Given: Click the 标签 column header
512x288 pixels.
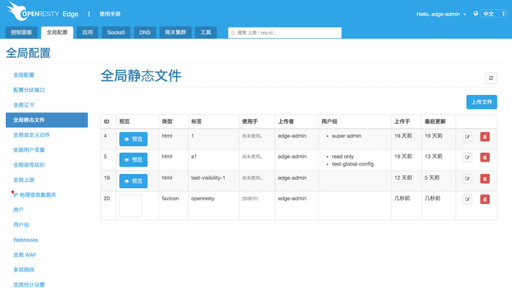Looking at the screenshot, I should (x=196, y=121).
